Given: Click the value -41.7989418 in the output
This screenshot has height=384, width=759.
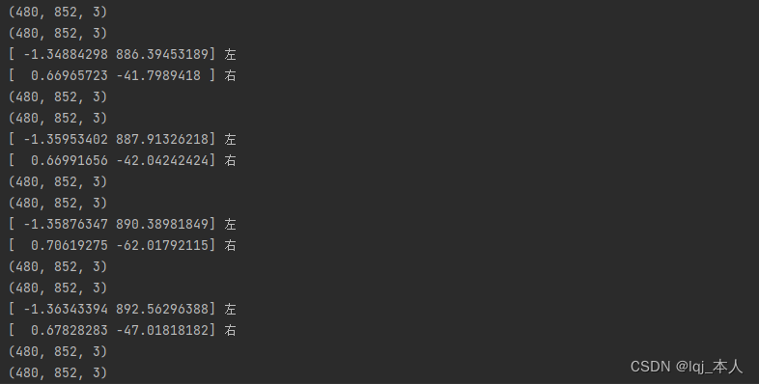Looking at the screenshot, I should click(x=158, y=75).
